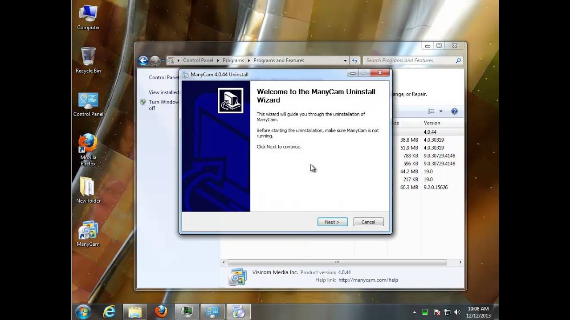
Task: Cancel the ManyCam uninstall wizard
Action: click(x=368, y=222)
